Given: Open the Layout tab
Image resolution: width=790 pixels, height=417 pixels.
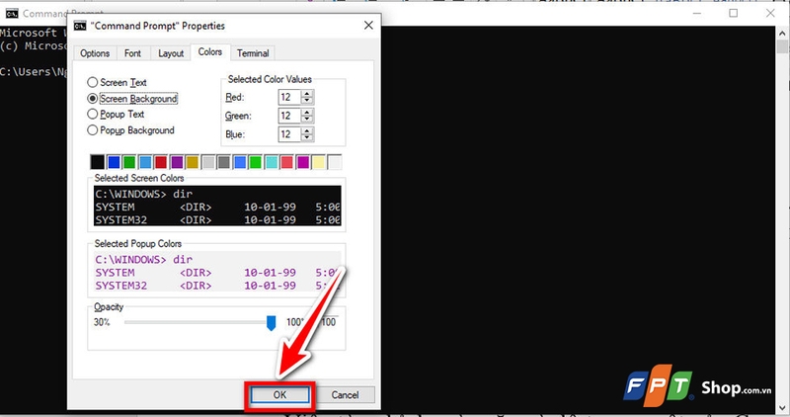Looking at the screenshot, I should (x=171, y=53).
